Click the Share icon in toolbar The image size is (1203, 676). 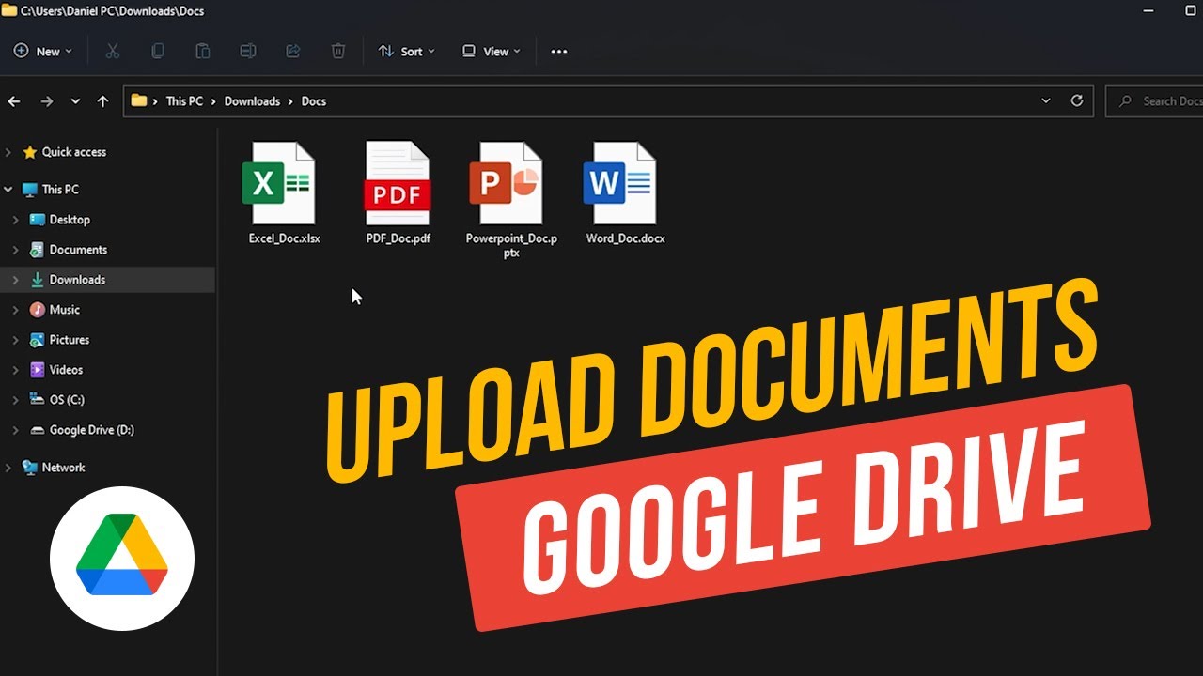293,52
